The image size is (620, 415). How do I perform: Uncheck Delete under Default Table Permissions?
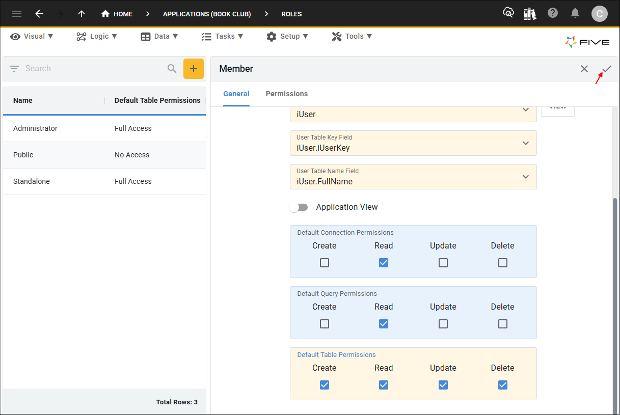click(x=503, y=385)
